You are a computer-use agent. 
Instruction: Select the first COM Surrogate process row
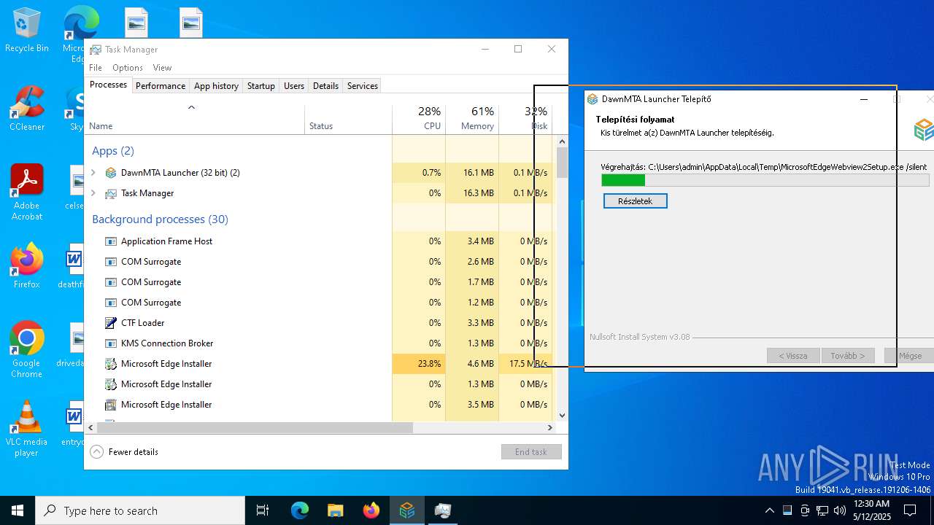tap(318, 262)
